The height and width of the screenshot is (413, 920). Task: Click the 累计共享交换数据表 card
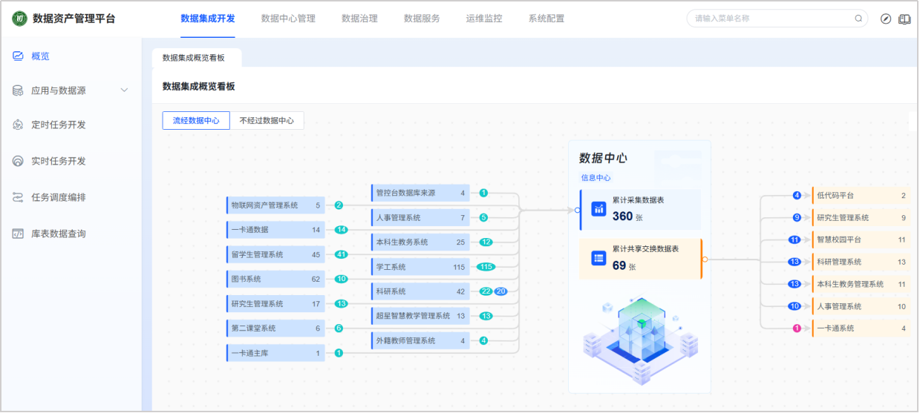pyautogui.click(x=640, y=258)
